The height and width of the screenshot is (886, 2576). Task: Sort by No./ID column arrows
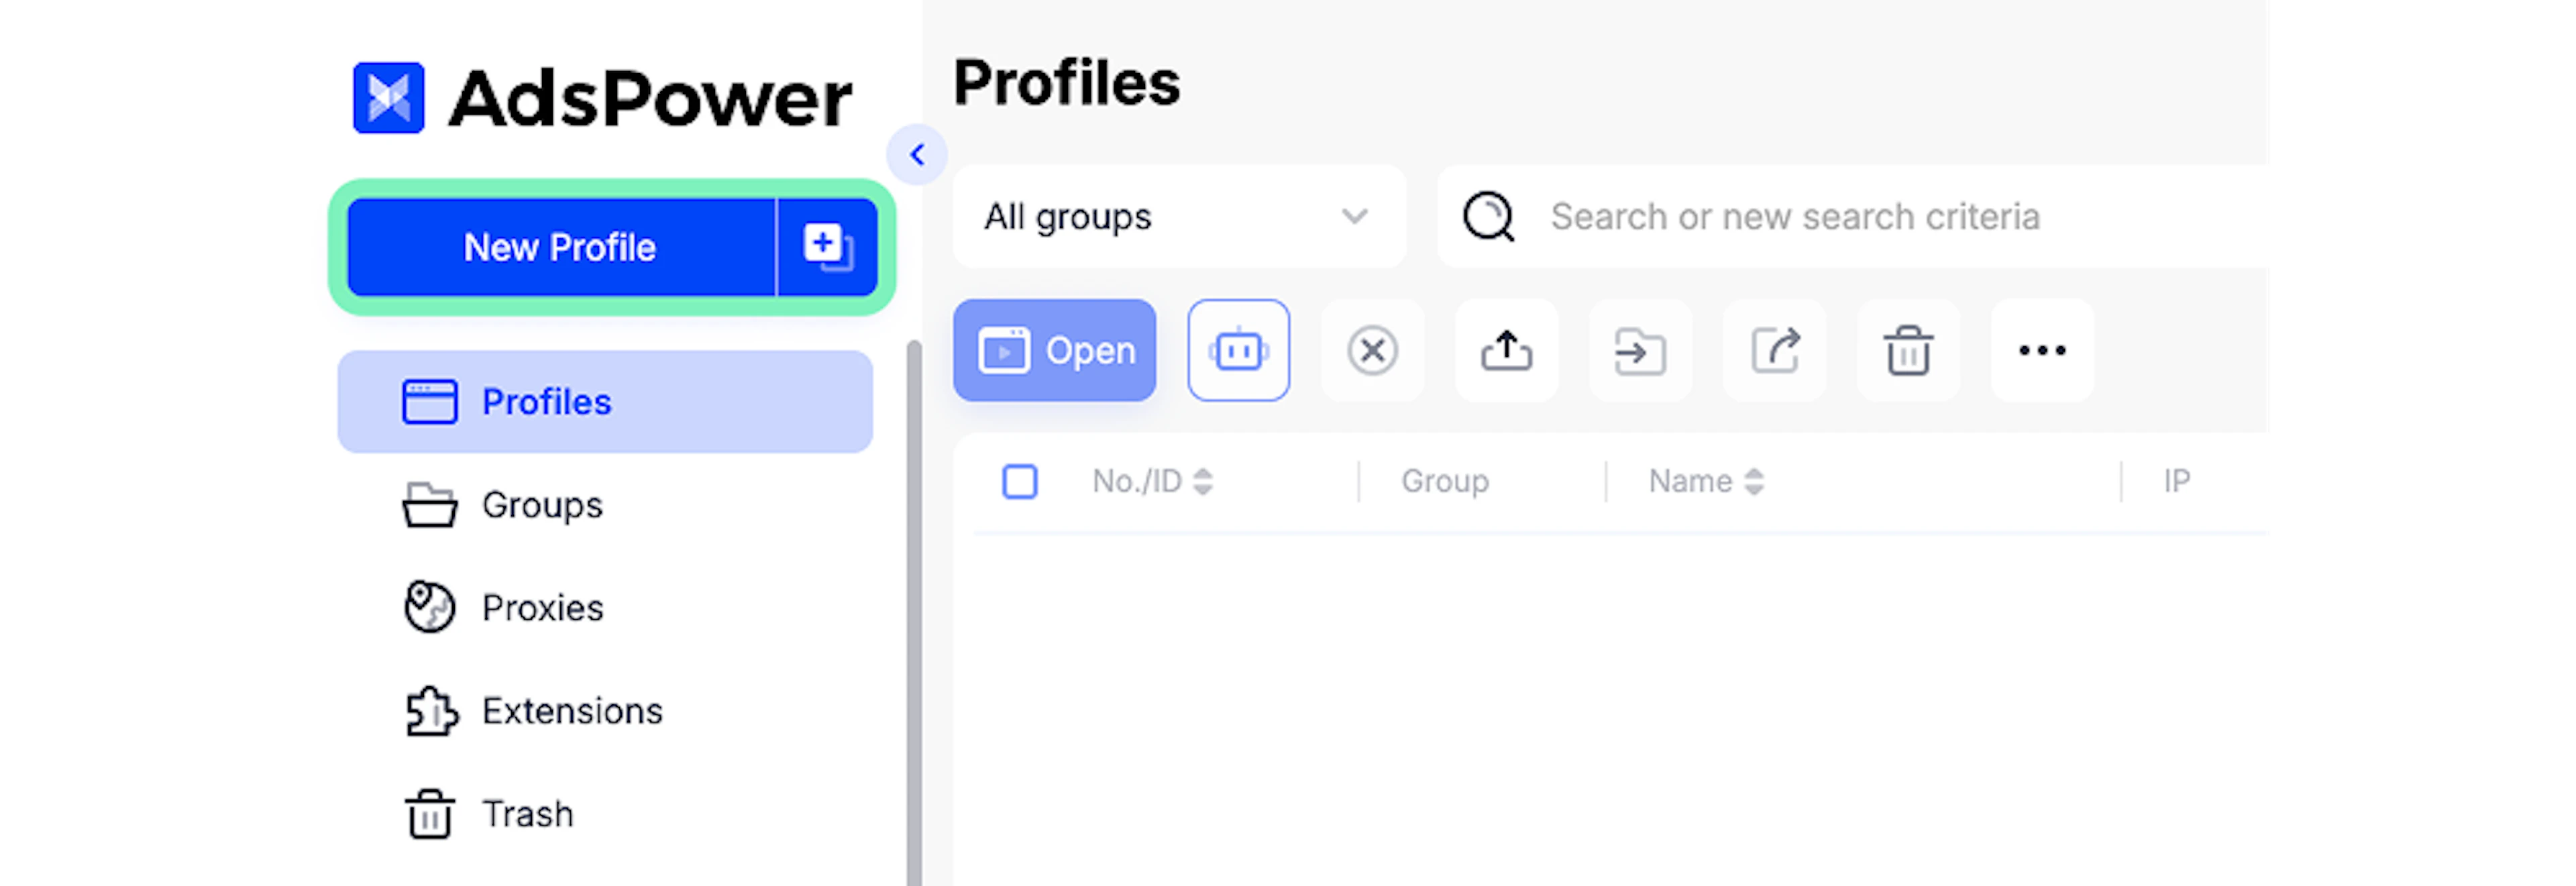[1203, 481]
